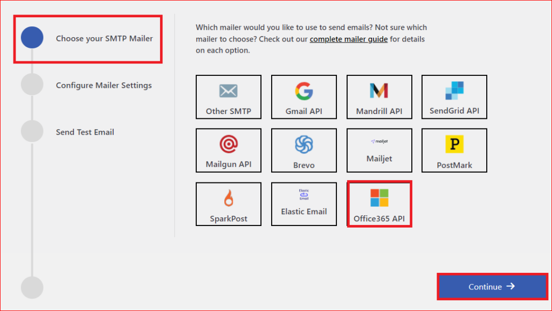Choose the Elastic Email option

pos(304,203)
